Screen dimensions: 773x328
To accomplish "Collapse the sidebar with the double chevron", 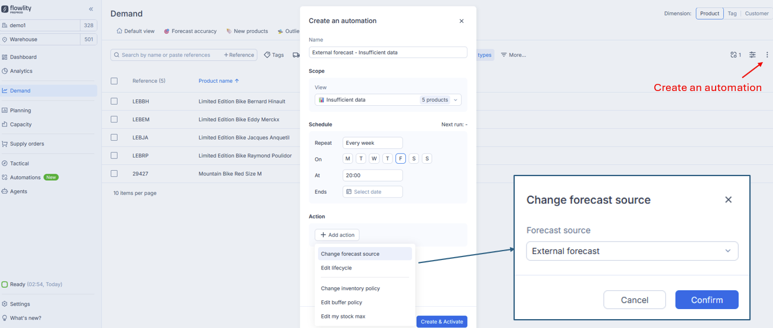I will click(91, 9).
